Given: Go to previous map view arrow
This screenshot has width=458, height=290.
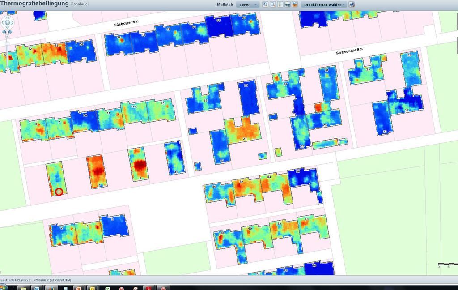Looking at the screenshot, I should click(5, 32).
